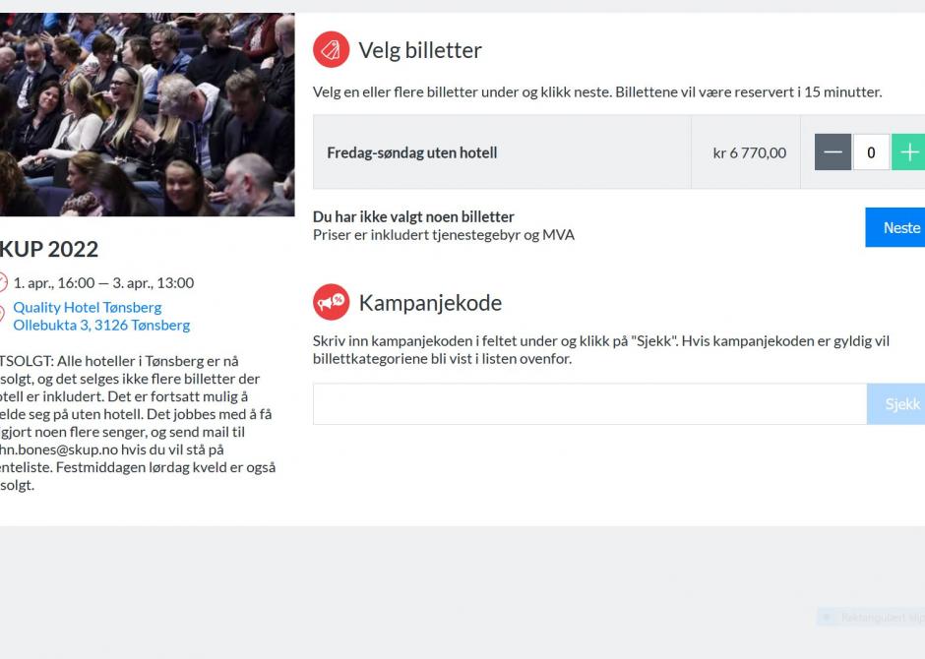The image size is (925, 659).
Task: Click the red megaphone Kampanjekode icon
Action: pos(331,302)
